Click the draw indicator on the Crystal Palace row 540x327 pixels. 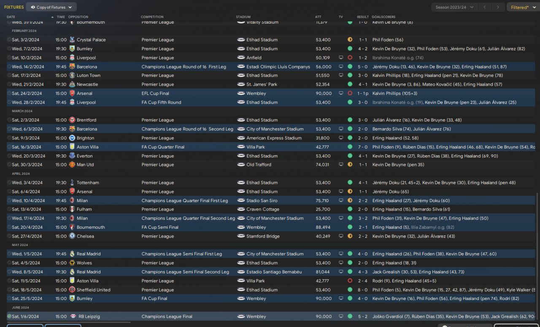350,40
